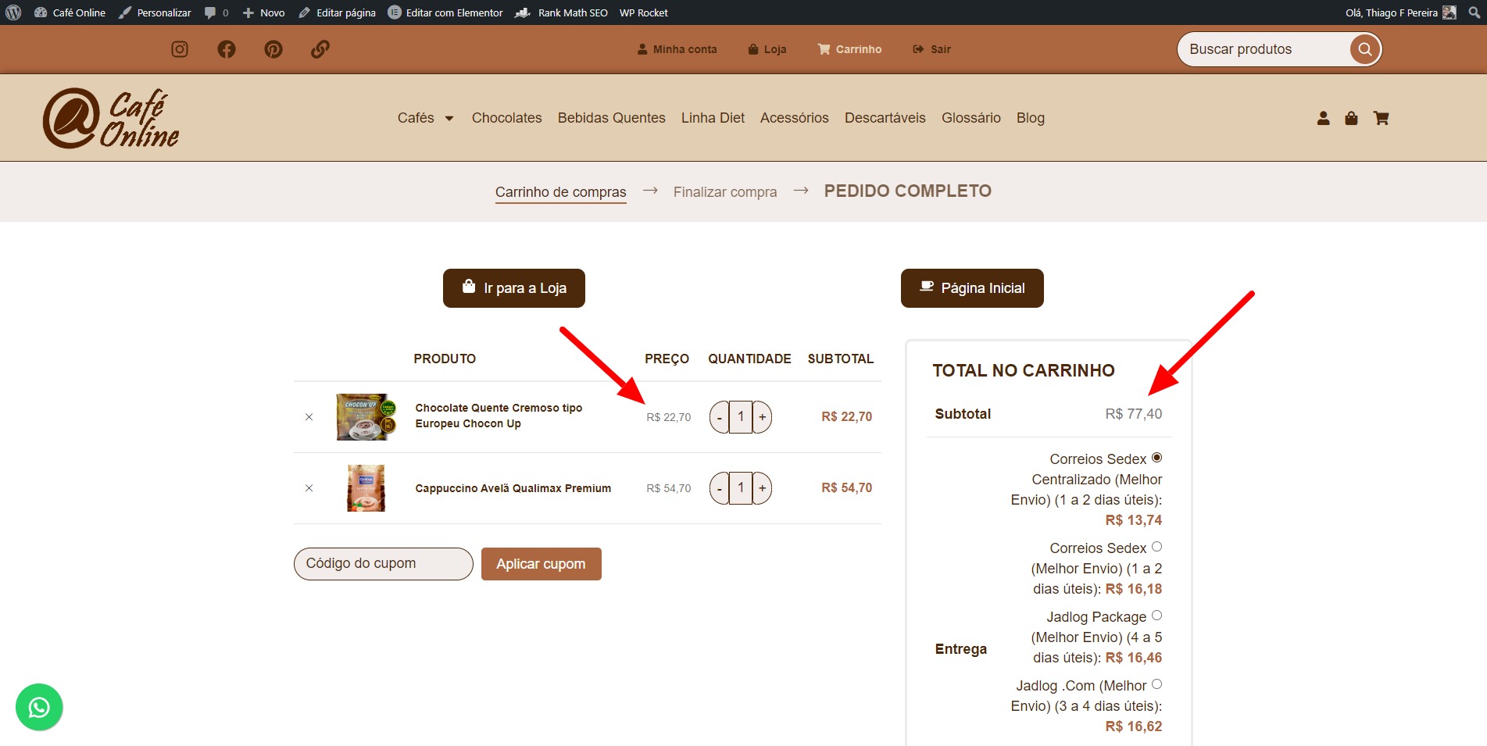1487x746 pixels.
Task: Open the Instagram social icon
Action: pos(180,49)
